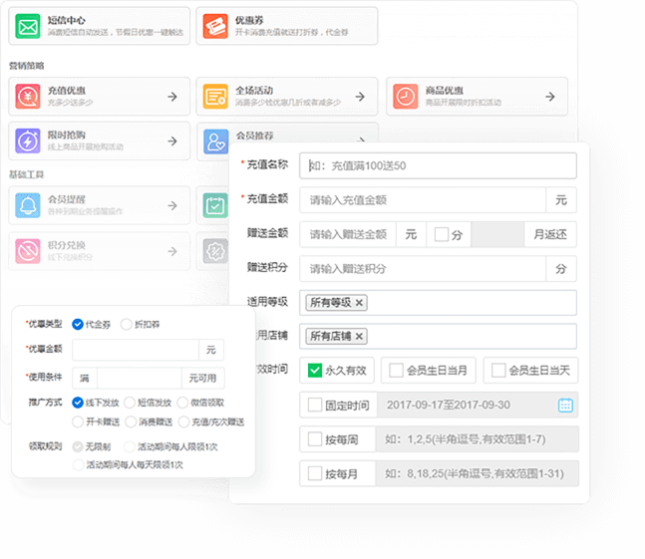Click the 商品优惠 clock icon
The image size is (645, 559).
(405, 97)
